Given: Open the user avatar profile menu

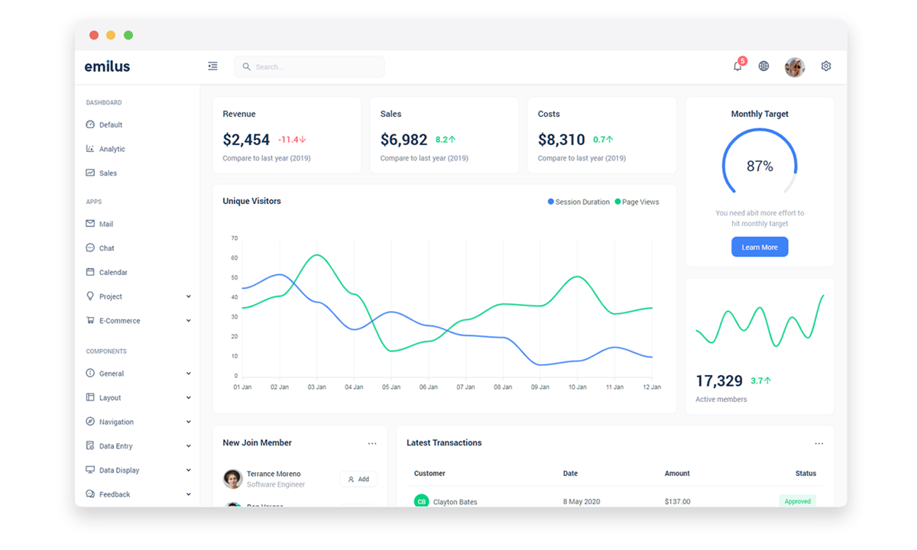Looking at the screenshot, I should point(795,67).
